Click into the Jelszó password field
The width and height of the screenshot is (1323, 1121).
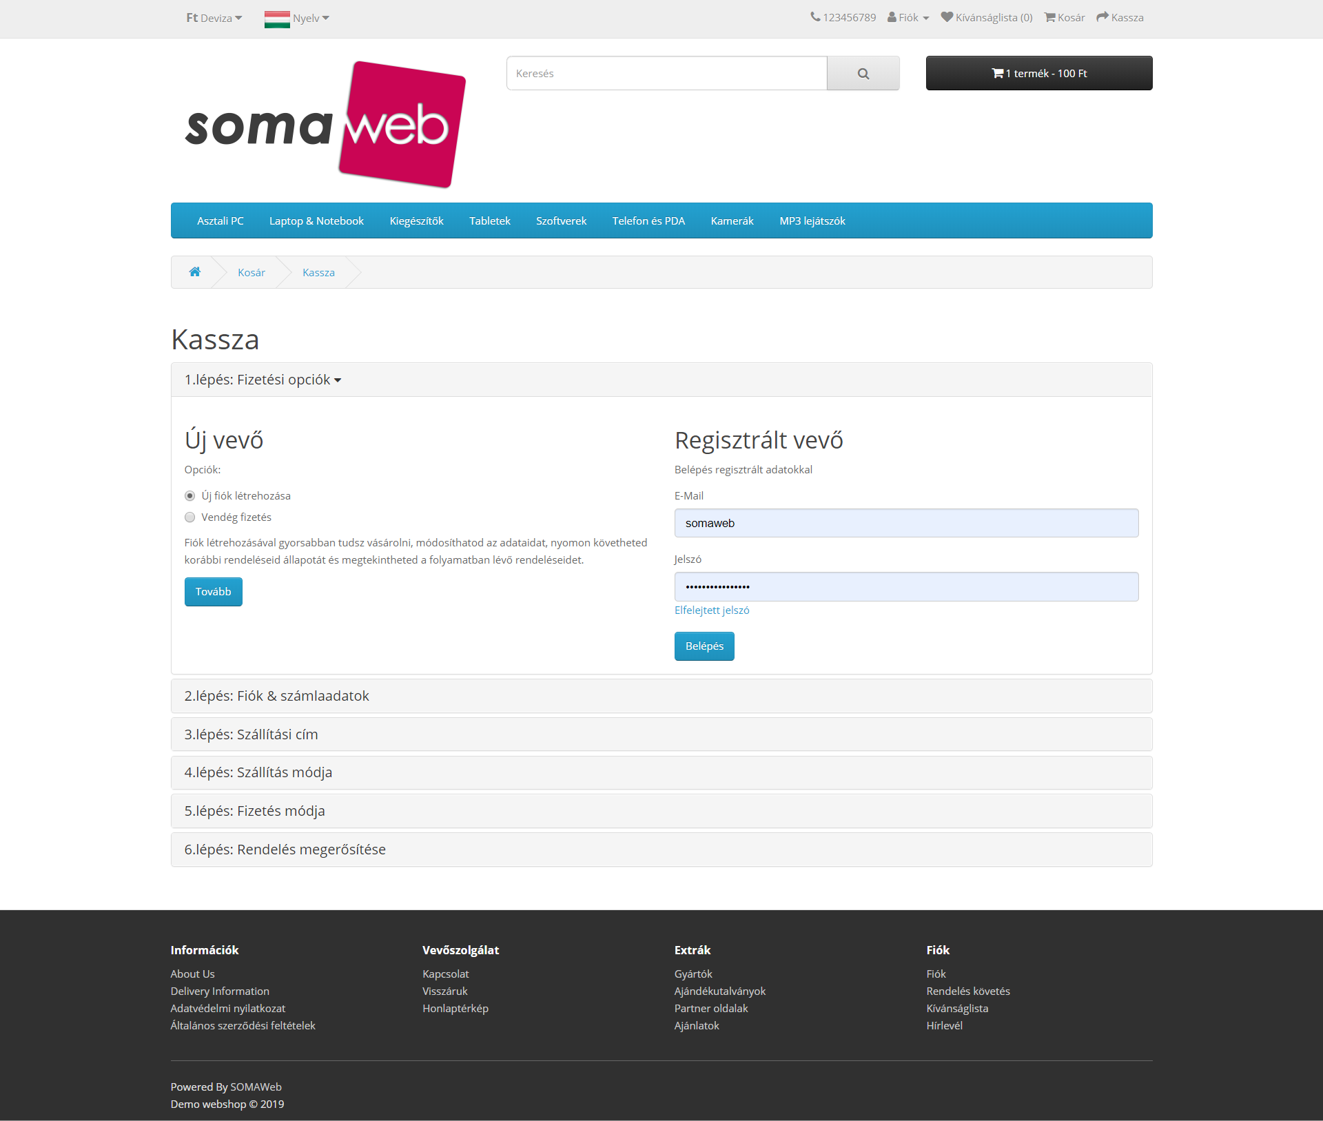(906, 586)
